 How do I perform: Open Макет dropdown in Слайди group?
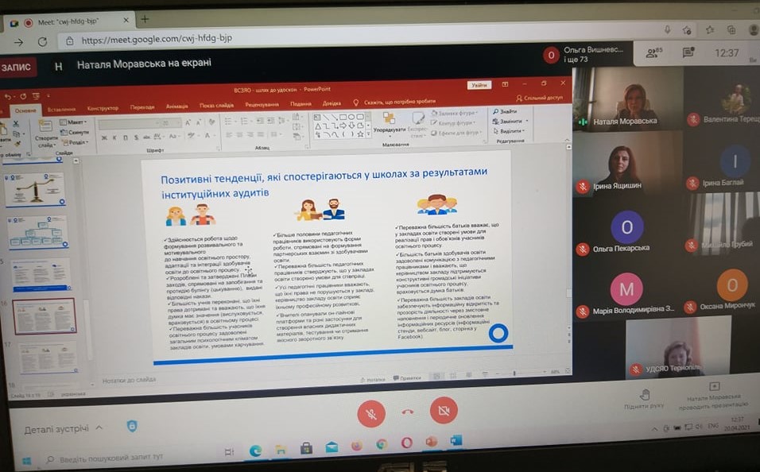click(74, 122)
